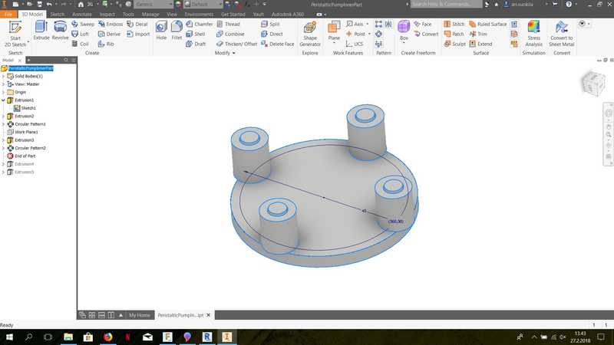Image resolution: width=614 pixels, height=345 pixels.
Task: Open the Axis tool dropdown arrow
Action: pos(368,25)
